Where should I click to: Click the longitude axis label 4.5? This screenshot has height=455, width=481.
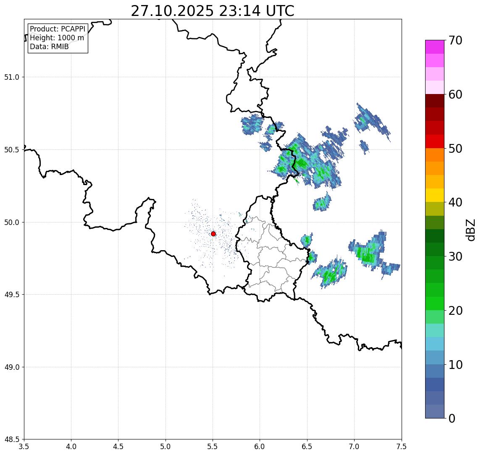pos(118,447)
